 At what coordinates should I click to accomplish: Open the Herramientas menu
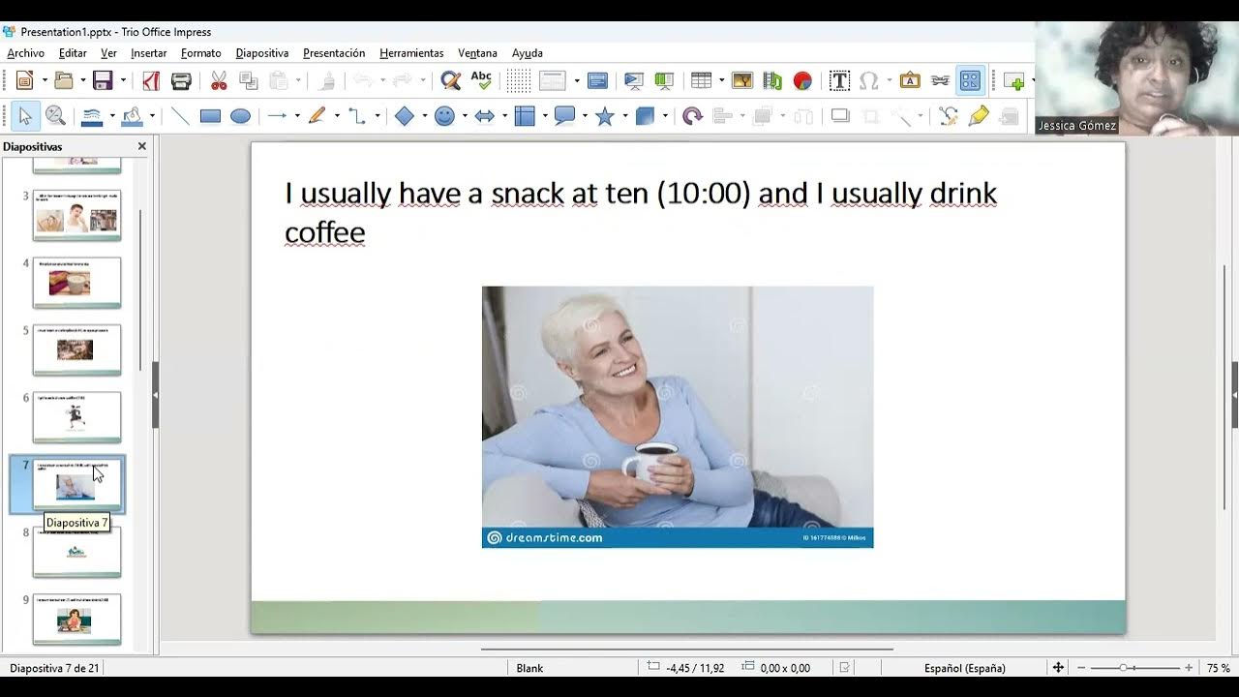pyautogui.click(x=411, y=53)
